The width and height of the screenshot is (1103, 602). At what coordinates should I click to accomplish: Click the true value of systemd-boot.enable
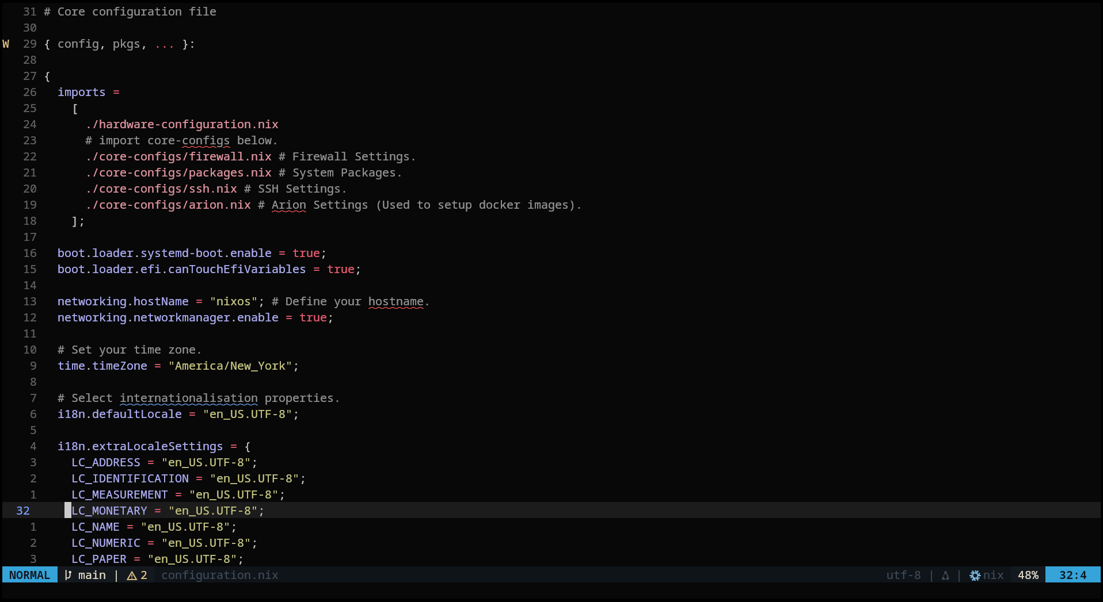coord(306,254)
